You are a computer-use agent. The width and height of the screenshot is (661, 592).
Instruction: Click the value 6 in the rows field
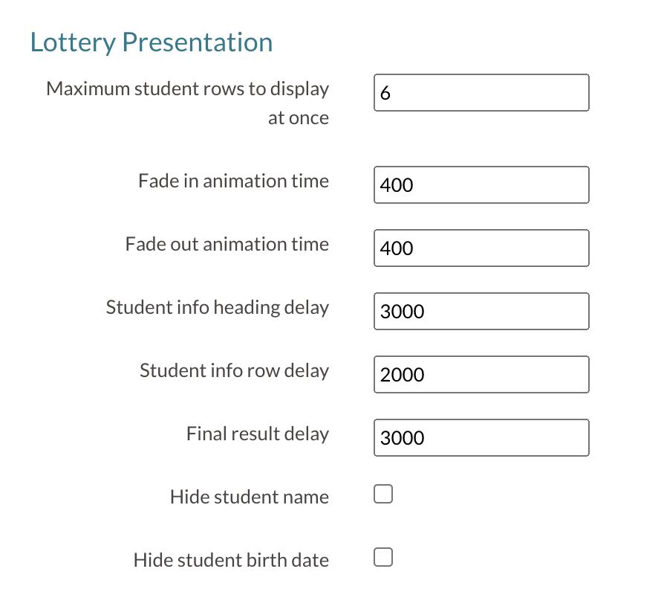385,94
